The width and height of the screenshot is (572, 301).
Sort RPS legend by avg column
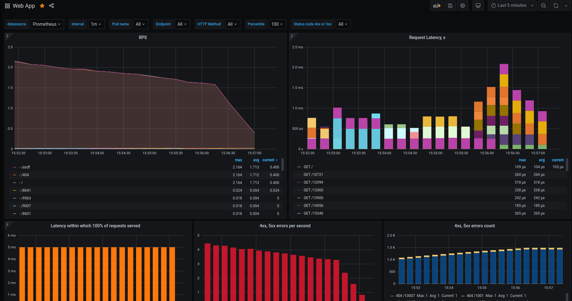pyautogui.click(x=256, y=160)
